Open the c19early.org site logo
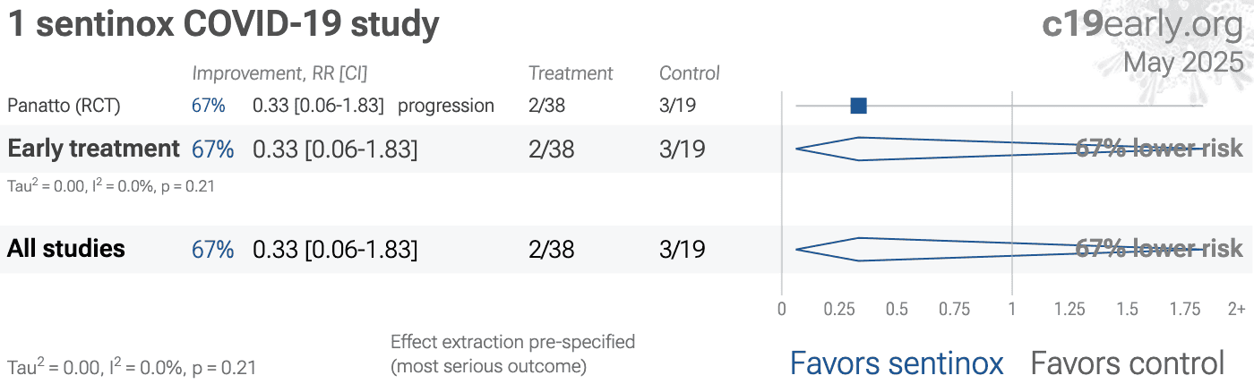The image size is (1254, 384). pos(1143,25)
